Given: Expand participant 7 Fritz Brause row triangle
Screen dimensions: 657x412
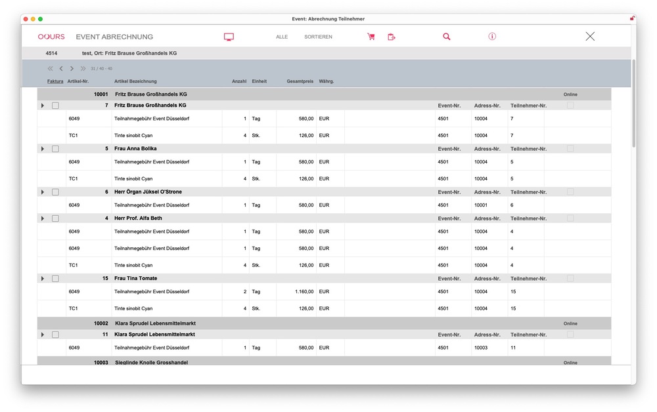Looking at the screenshot, I should point(43,106).
